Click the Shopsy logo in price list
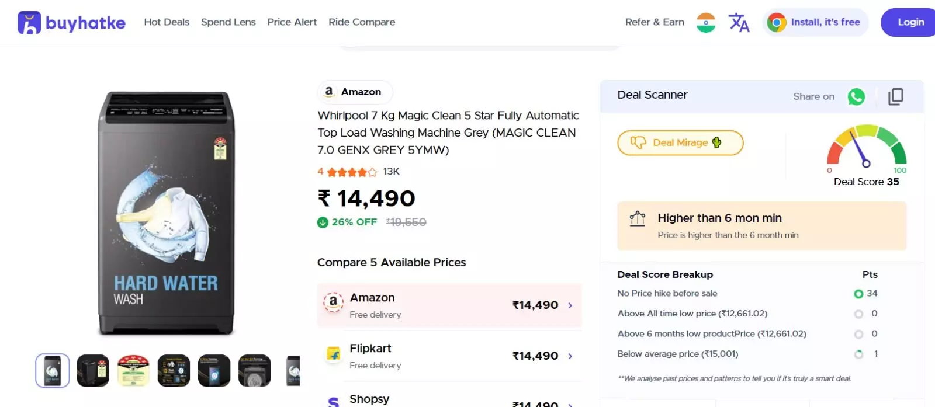The width and height of the screenshot is (935, 407). point(333,401)
